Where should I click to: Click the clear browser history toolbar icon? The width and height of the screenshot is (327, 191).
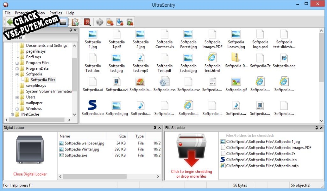pos(120,22)
